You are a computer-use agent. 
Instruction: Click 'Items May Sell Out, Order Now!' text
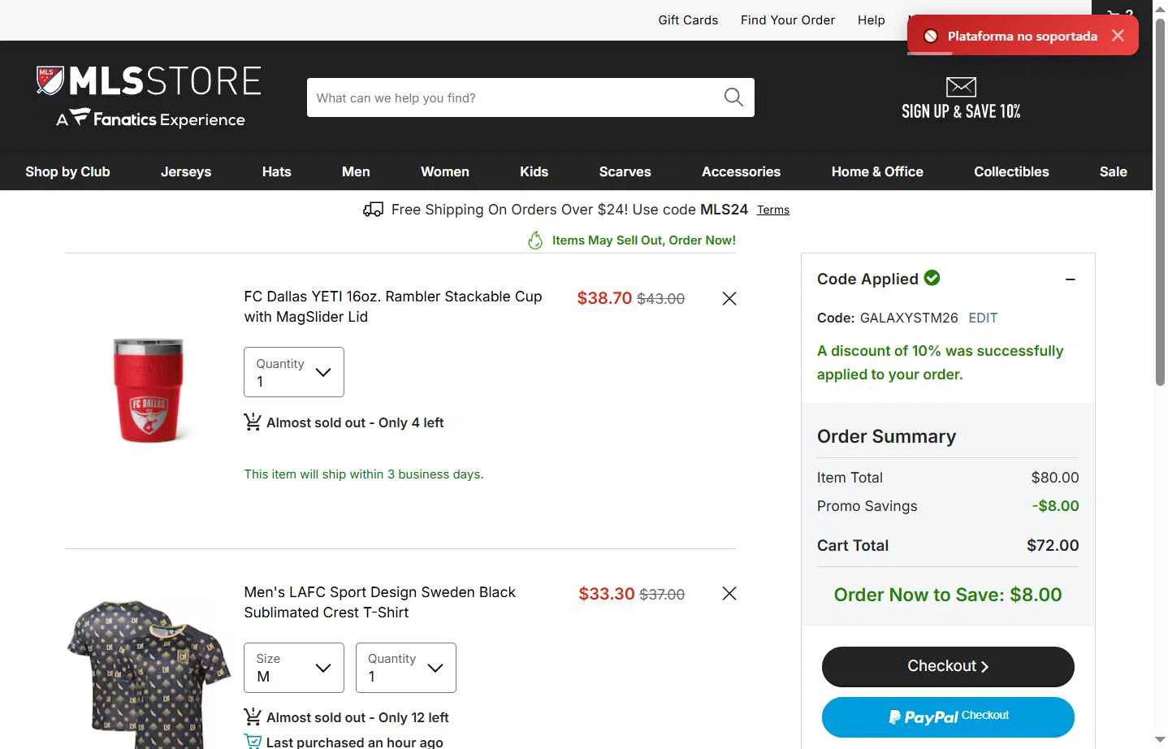click(x=644, y=240)
